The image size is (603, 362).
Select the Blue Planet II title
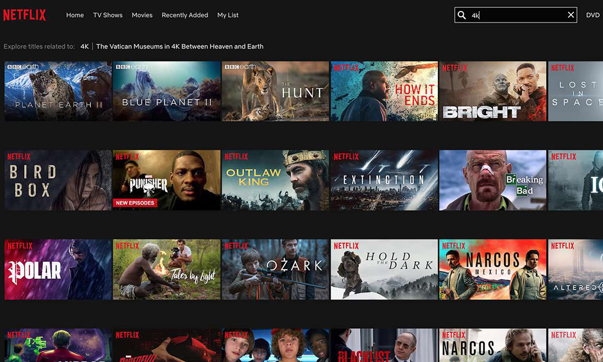click(x=166, y=91)
